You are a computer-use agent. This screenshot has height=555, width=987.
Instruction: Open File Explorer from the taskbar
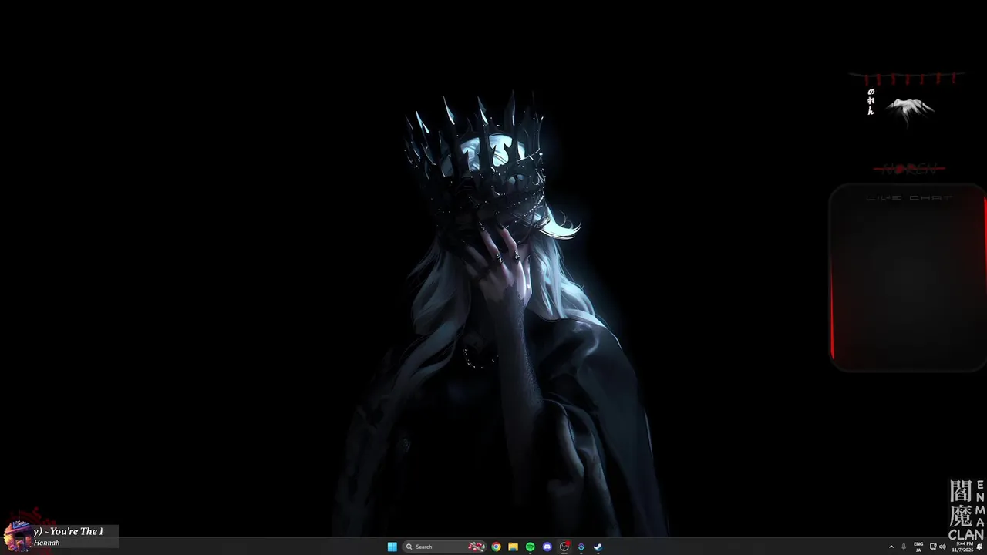pos(513,547)
